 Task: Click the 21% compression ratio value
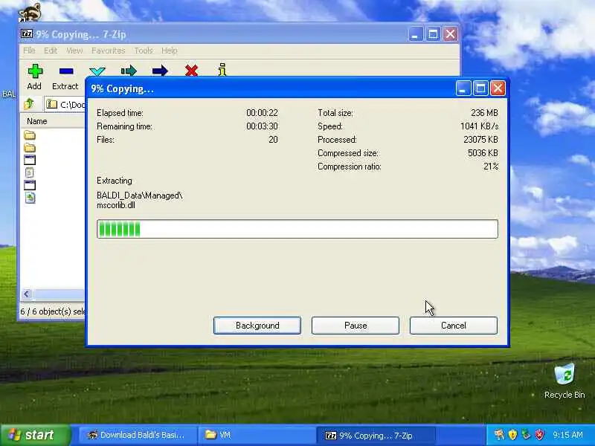[x=491, y=167]
